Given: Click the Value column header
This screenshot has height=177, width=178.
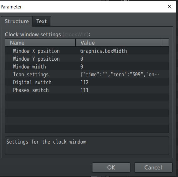Looking at the screenshot, I should 119,43.
